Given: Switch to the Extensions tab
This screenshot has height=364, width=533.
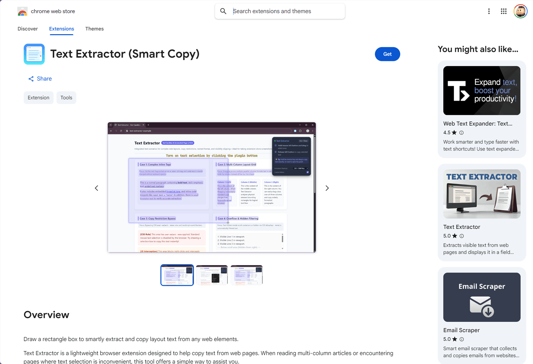Looking at the screenshot, I should click(x=62, y=29).
